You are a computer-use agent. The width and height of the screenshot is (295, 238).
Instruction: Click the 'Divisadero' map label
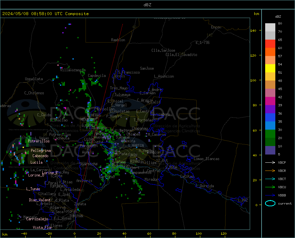point(160,114)
